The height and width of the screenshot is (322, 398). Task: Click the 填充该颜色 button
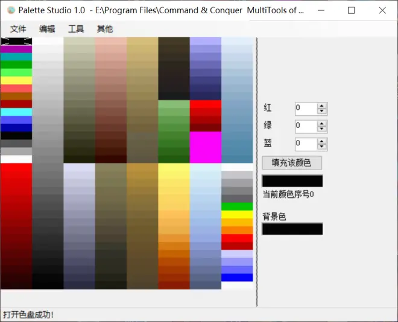coord(292,163)
